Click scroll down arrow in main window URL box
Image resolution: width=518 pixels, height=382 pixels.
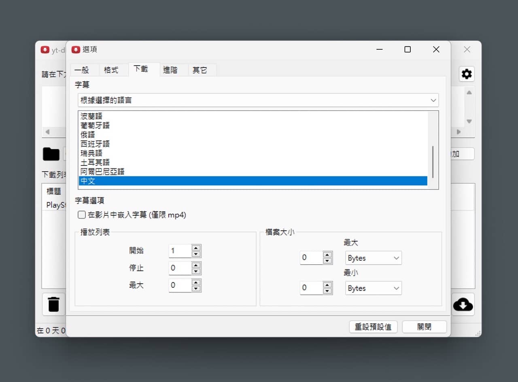469,121
